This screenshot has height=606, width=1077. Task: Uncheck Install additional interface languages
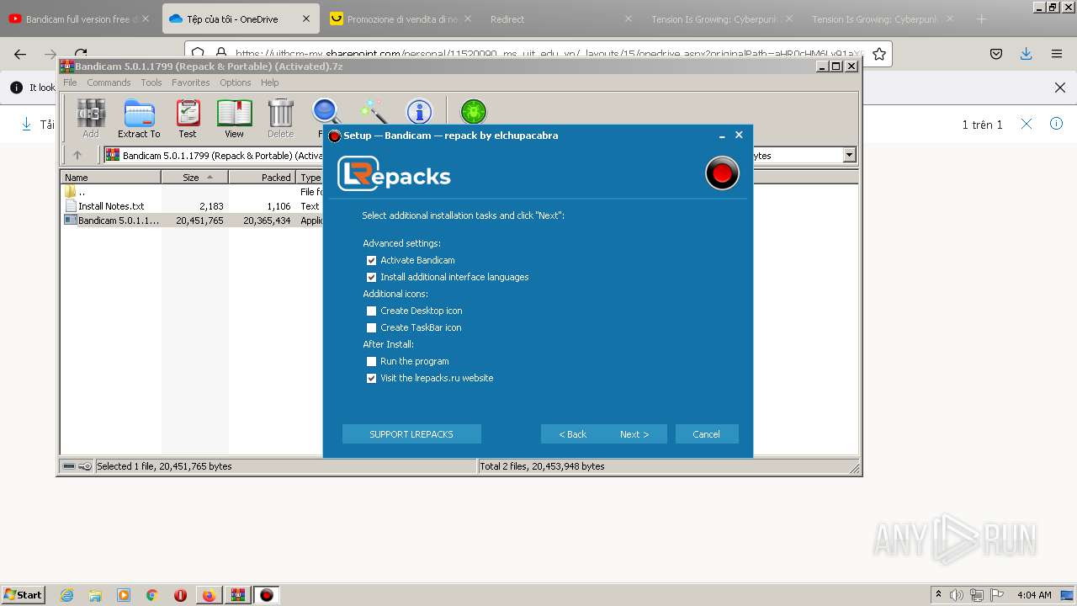pos(371,277)
